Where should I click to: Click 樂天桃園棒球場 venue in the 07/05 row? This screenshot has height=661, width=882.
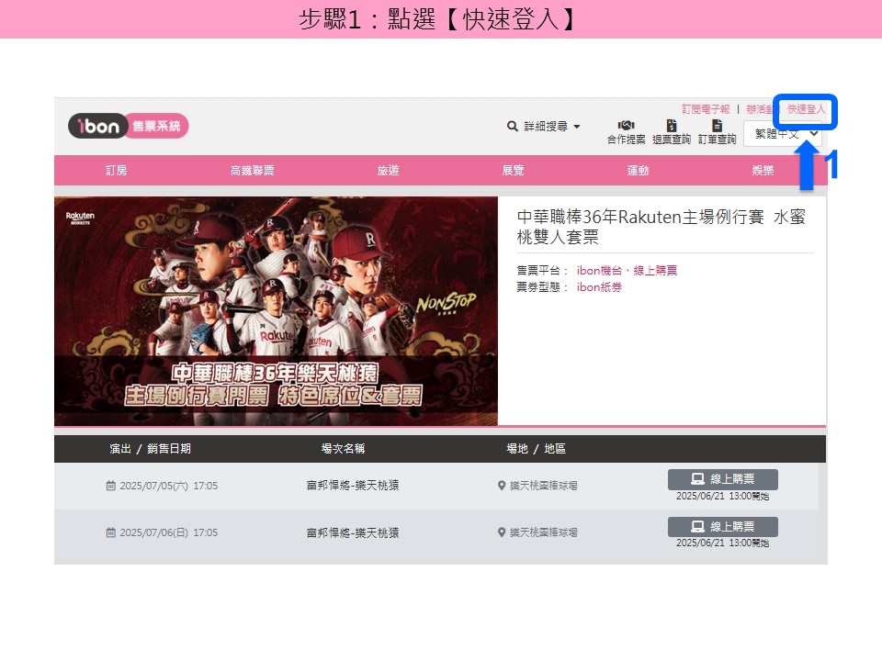[x=543, y=486]
